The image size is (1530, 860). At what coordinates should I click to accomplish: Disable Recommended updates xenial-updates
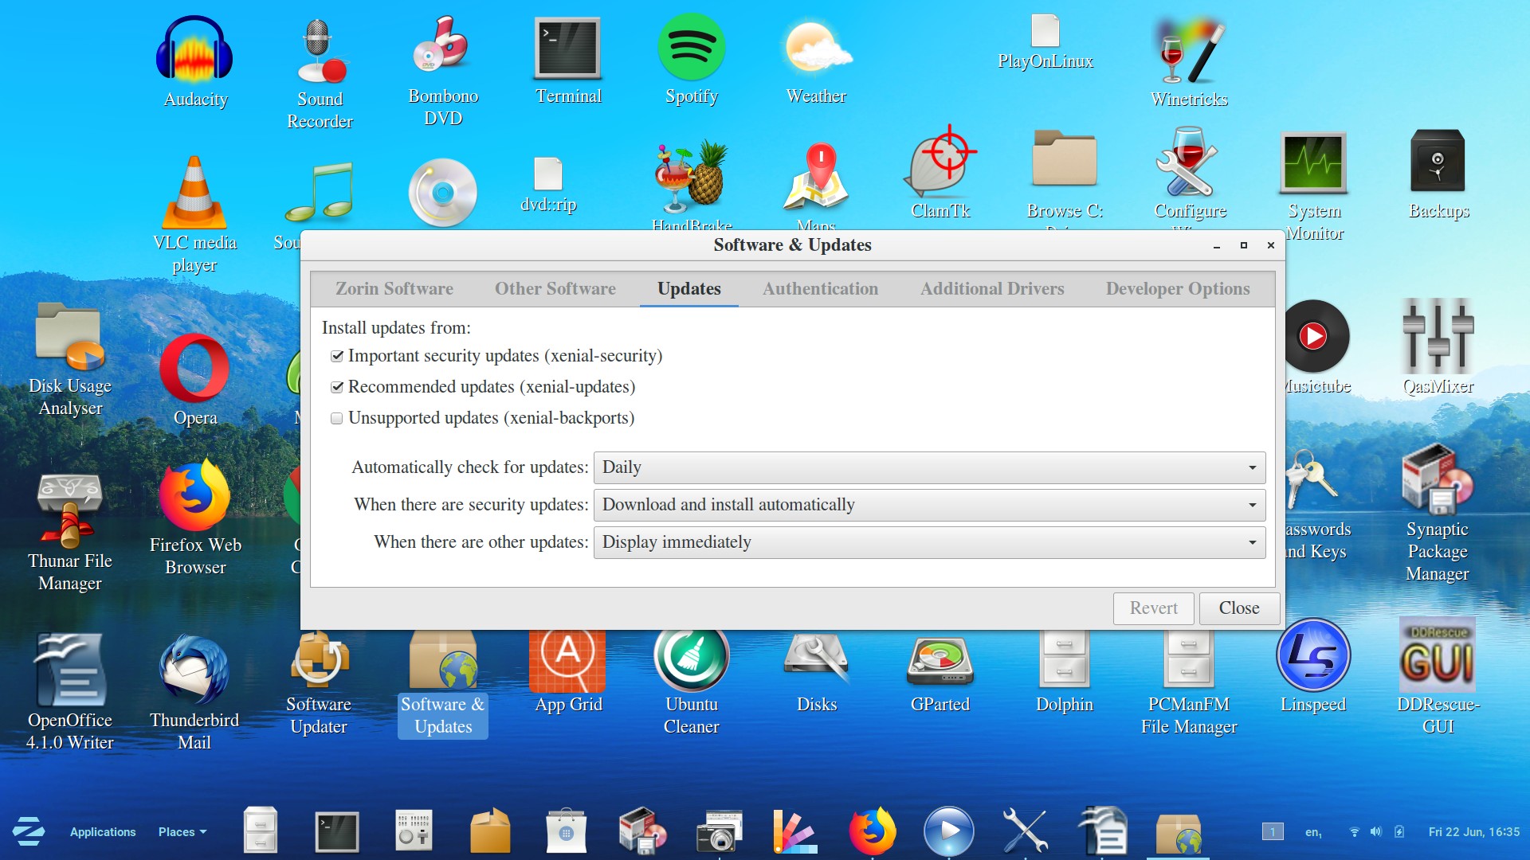337,385
